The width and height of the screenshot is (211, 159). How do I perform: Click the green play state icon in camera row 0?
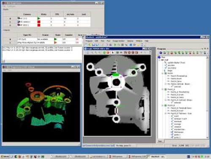click(x=39, y=18)
